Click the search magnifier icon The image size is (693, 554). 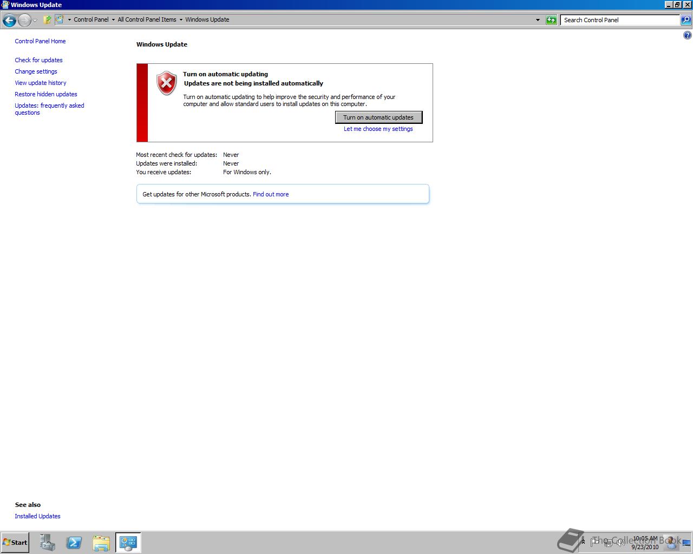686,20
